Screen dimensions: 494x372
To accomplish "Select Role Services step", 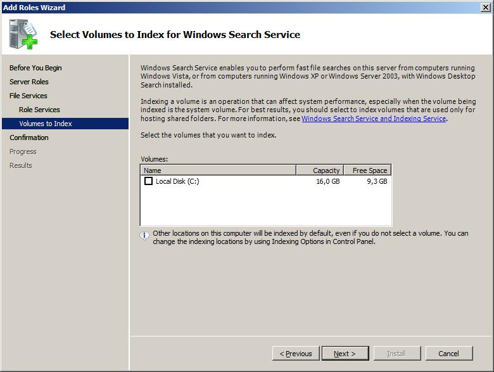I will [39, 110].
